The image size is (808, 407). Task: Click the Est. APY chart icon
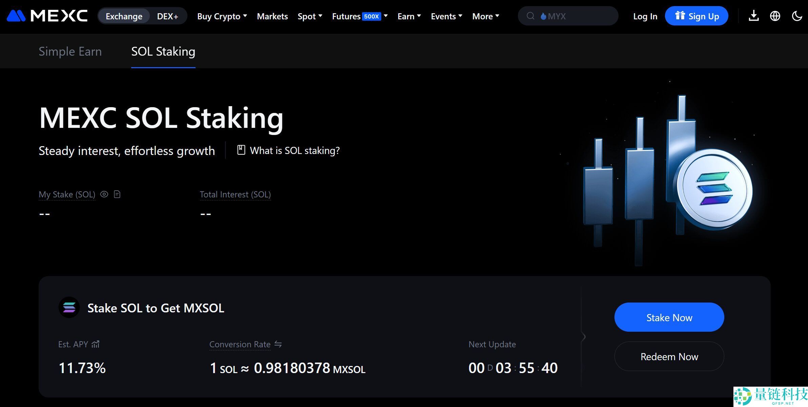[96, 344]
